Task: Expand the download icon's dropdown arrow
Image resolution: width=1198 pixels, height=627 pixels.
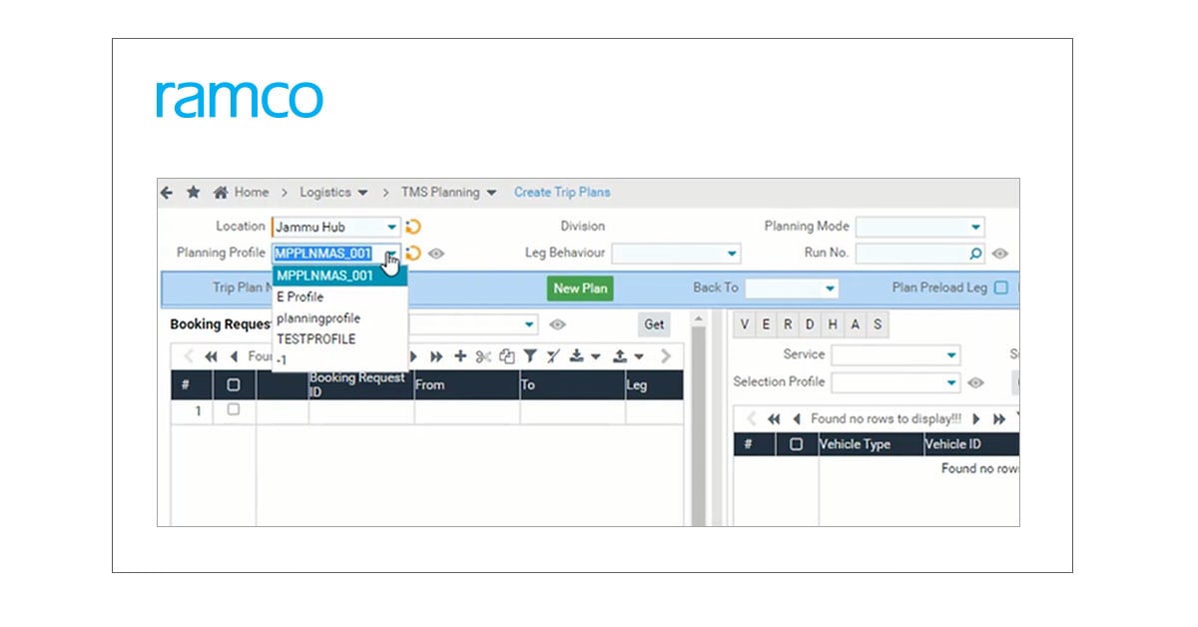Action: pos(596,356)
